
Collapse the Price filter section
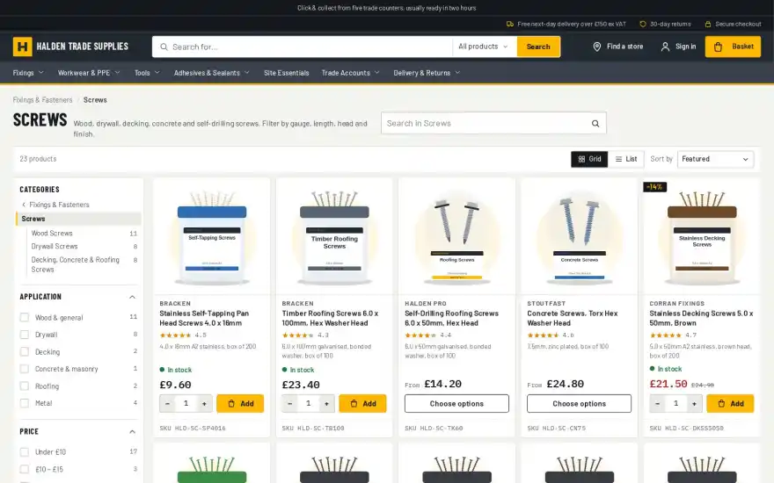point(132,432)
